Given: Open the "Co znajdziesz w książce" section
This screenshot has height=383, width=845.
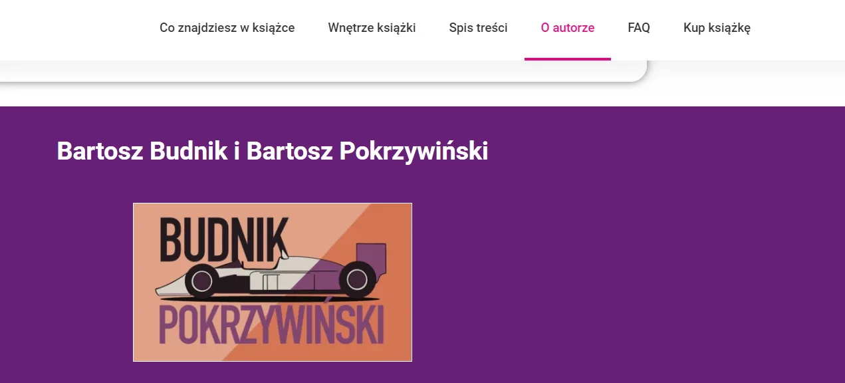Looking at the screenshot, I should pos(227,28).
